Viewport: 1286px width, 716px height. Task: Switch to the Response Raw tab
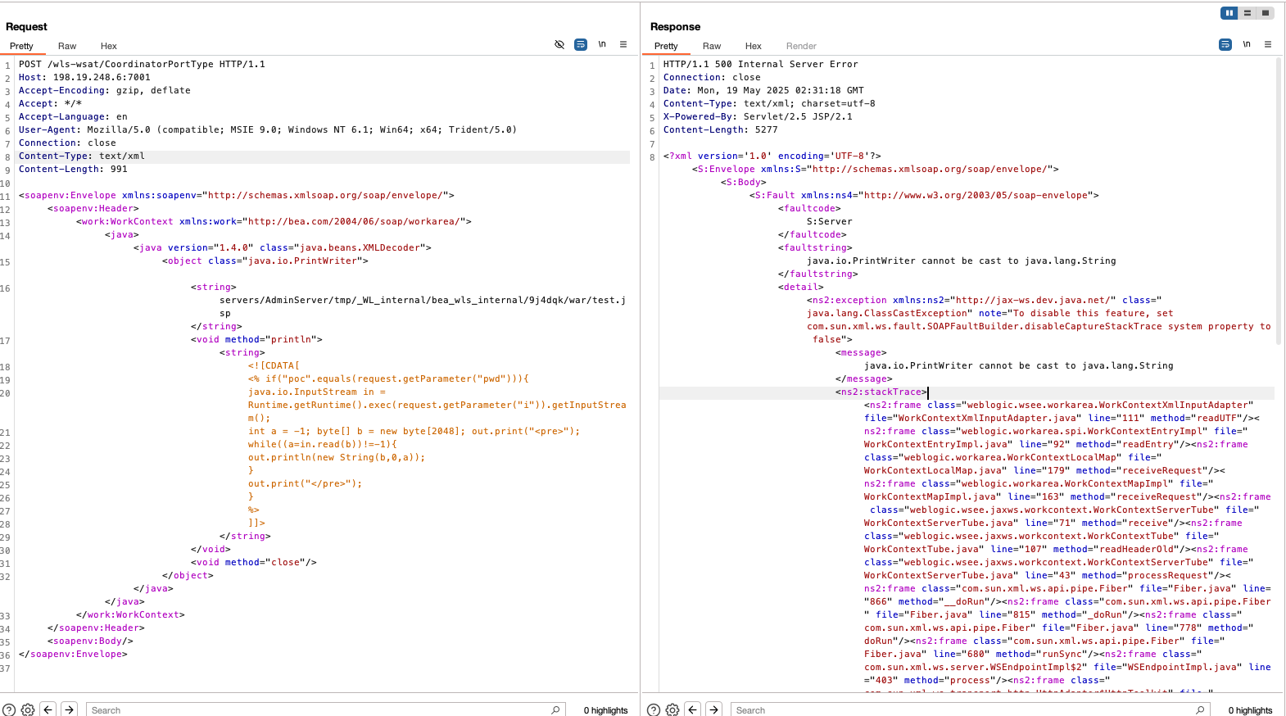tap(712, 46)
